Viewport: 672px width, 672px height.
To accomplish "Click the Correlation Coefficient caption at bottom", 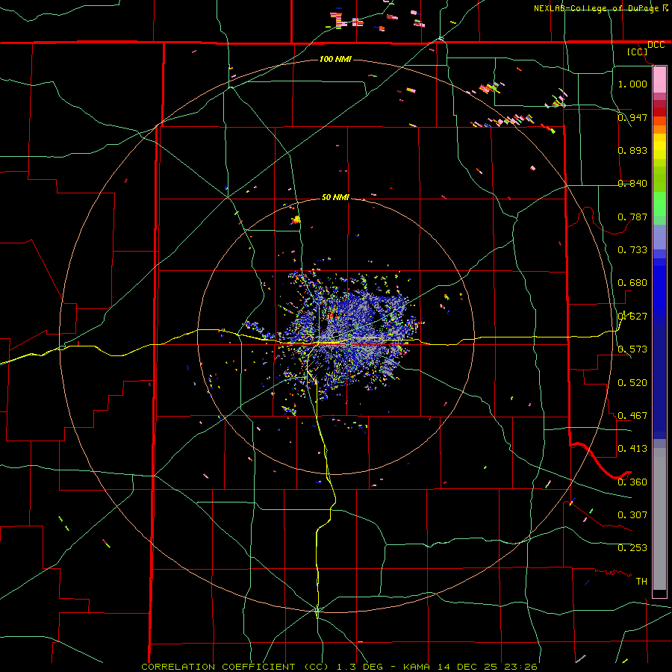I will point(339,667).
